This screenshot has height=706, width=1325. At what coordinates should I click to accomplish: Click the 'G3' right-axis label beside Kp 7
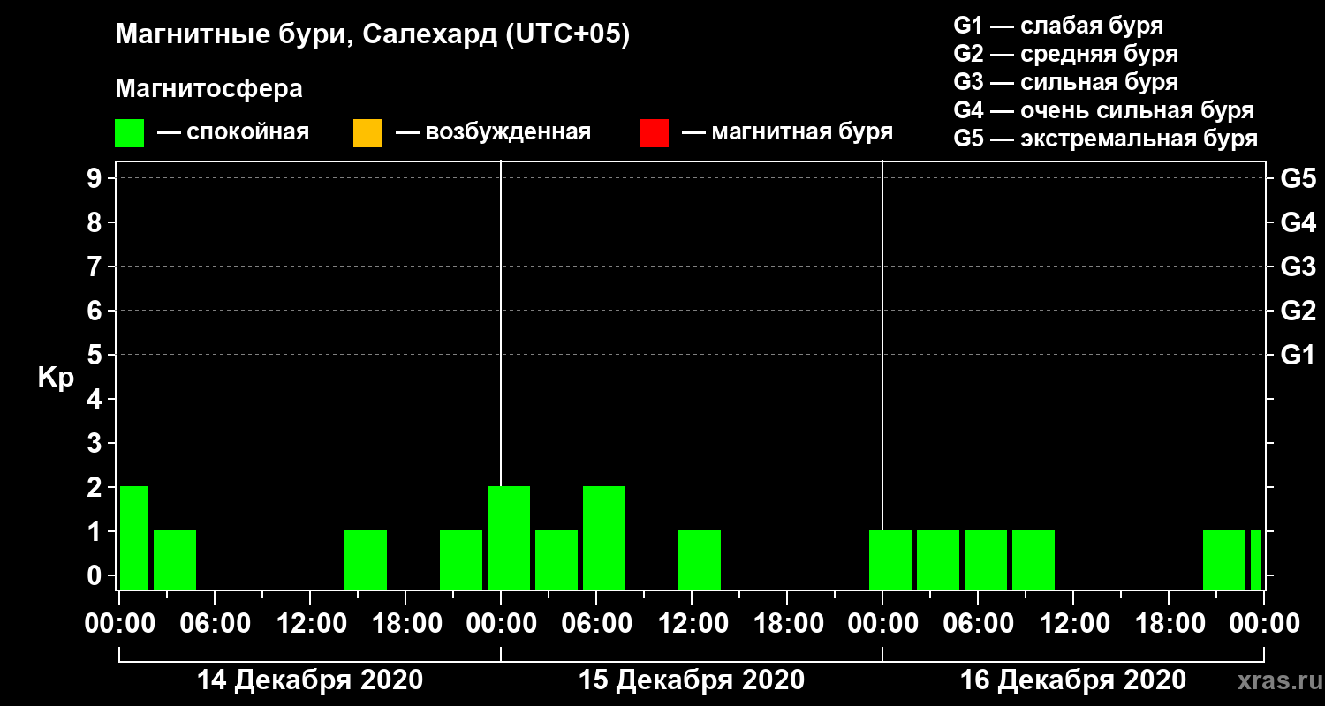click(x=1298, y=267)
